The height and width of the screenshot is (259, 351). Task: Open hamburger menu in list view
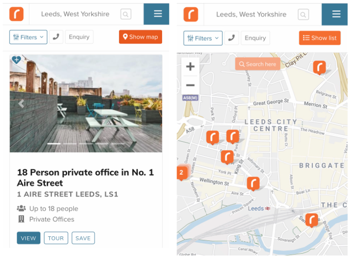pyautogui.click(x=158, y=14)
